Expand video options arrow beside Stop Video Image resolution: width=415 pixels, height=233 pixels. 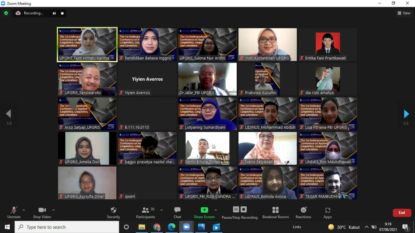coord(53,210)
